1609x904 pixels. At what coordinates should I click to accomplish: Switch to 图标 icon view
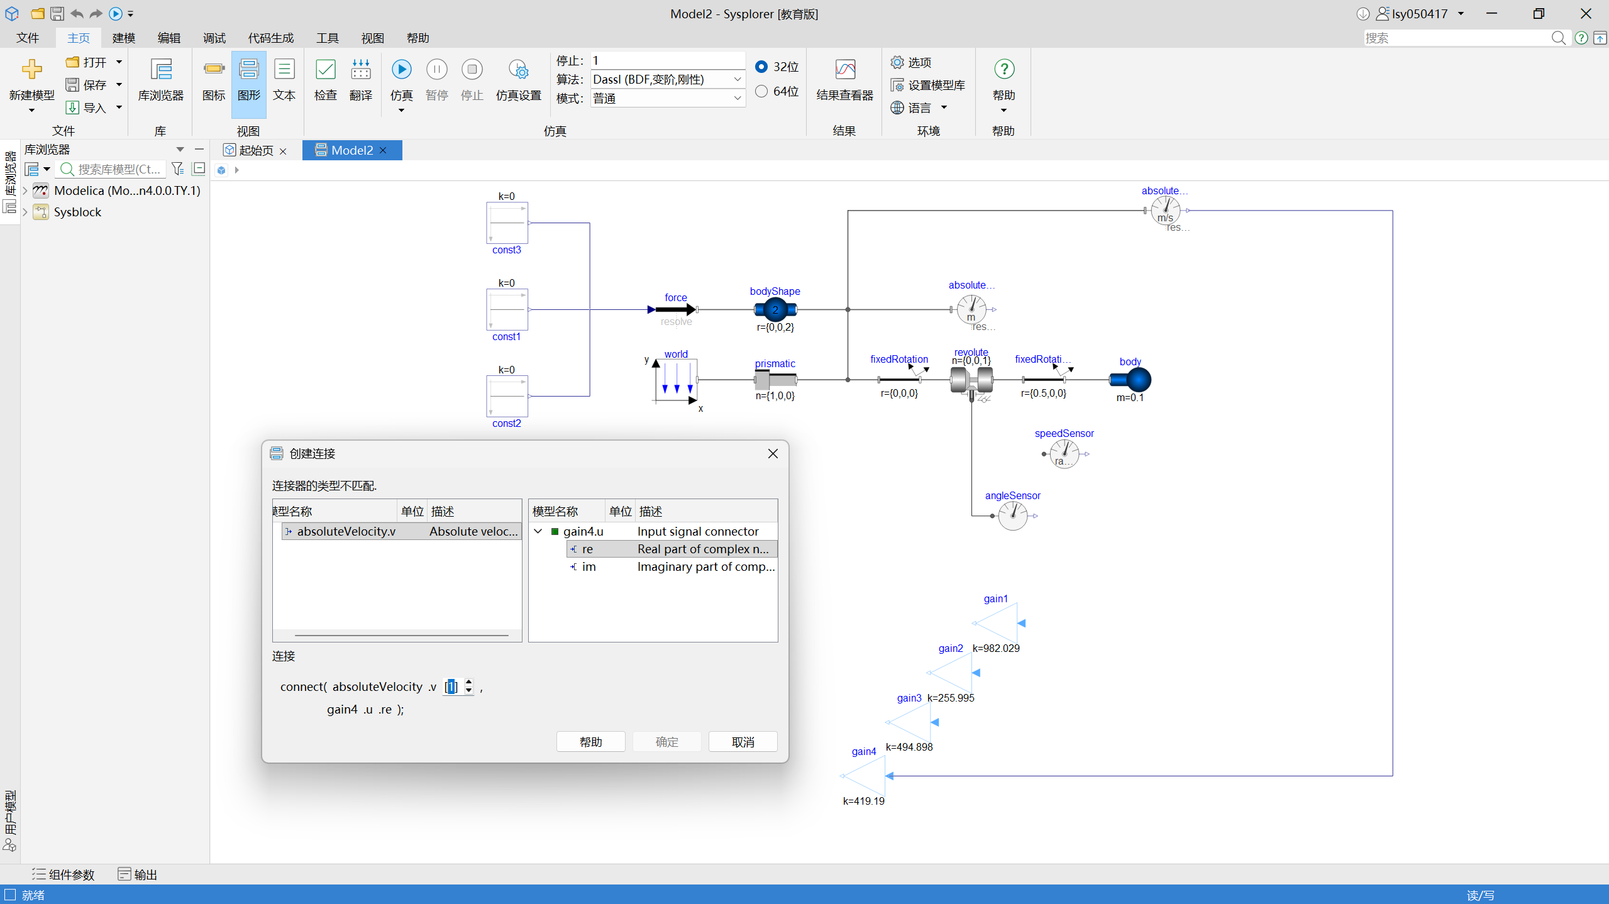tap(214, 80)
